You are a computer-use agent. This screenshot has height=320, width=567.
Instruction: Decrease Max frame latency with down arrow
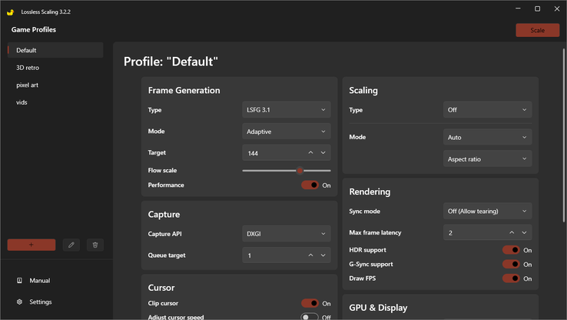point(524,232)
